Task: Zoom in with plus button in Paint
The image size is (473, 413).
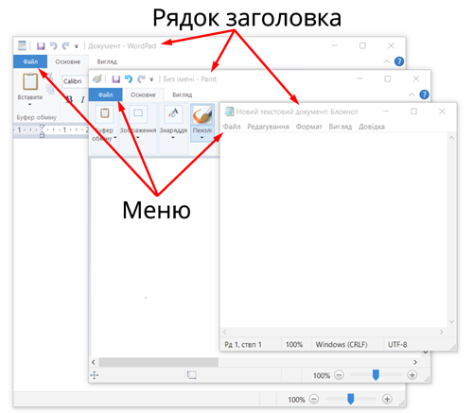Action: tap(412, 375)
